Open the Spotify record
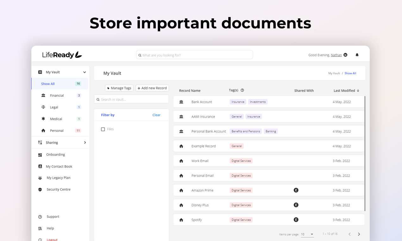 269,220
